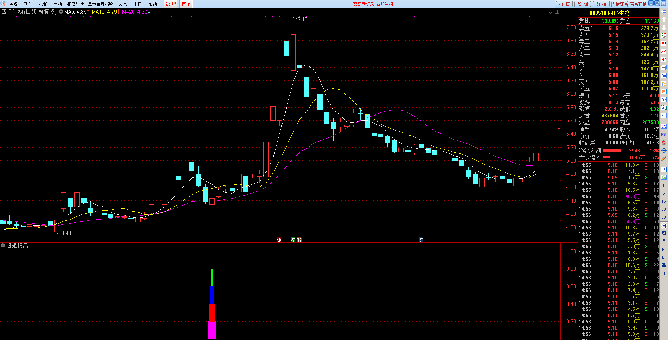
Task: Switch to the weekly (周) period
Action: coord(663,234)
